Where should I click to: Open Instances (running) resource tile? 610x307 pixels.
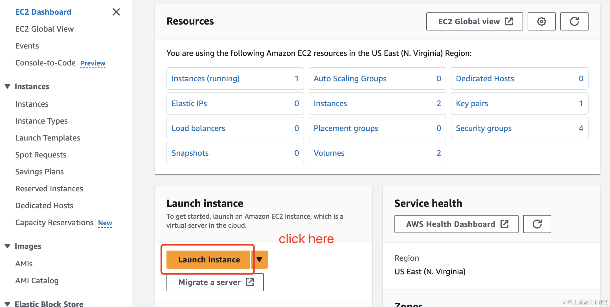[x=235, y=78]
